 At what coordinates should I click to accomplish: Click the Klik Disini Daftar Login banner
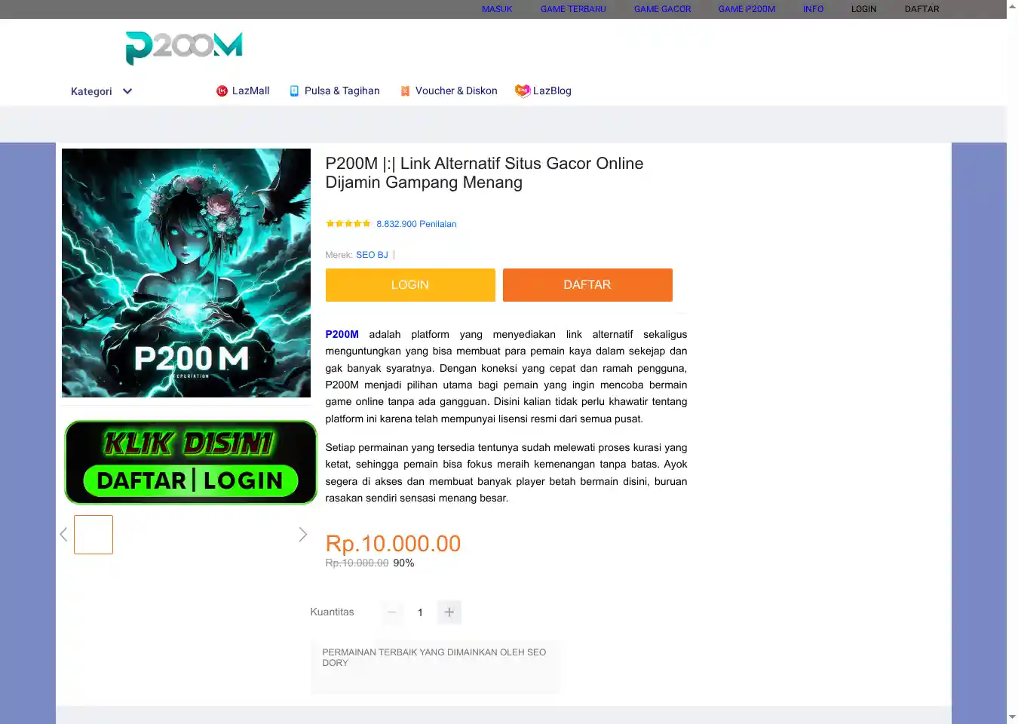(191, 462)
